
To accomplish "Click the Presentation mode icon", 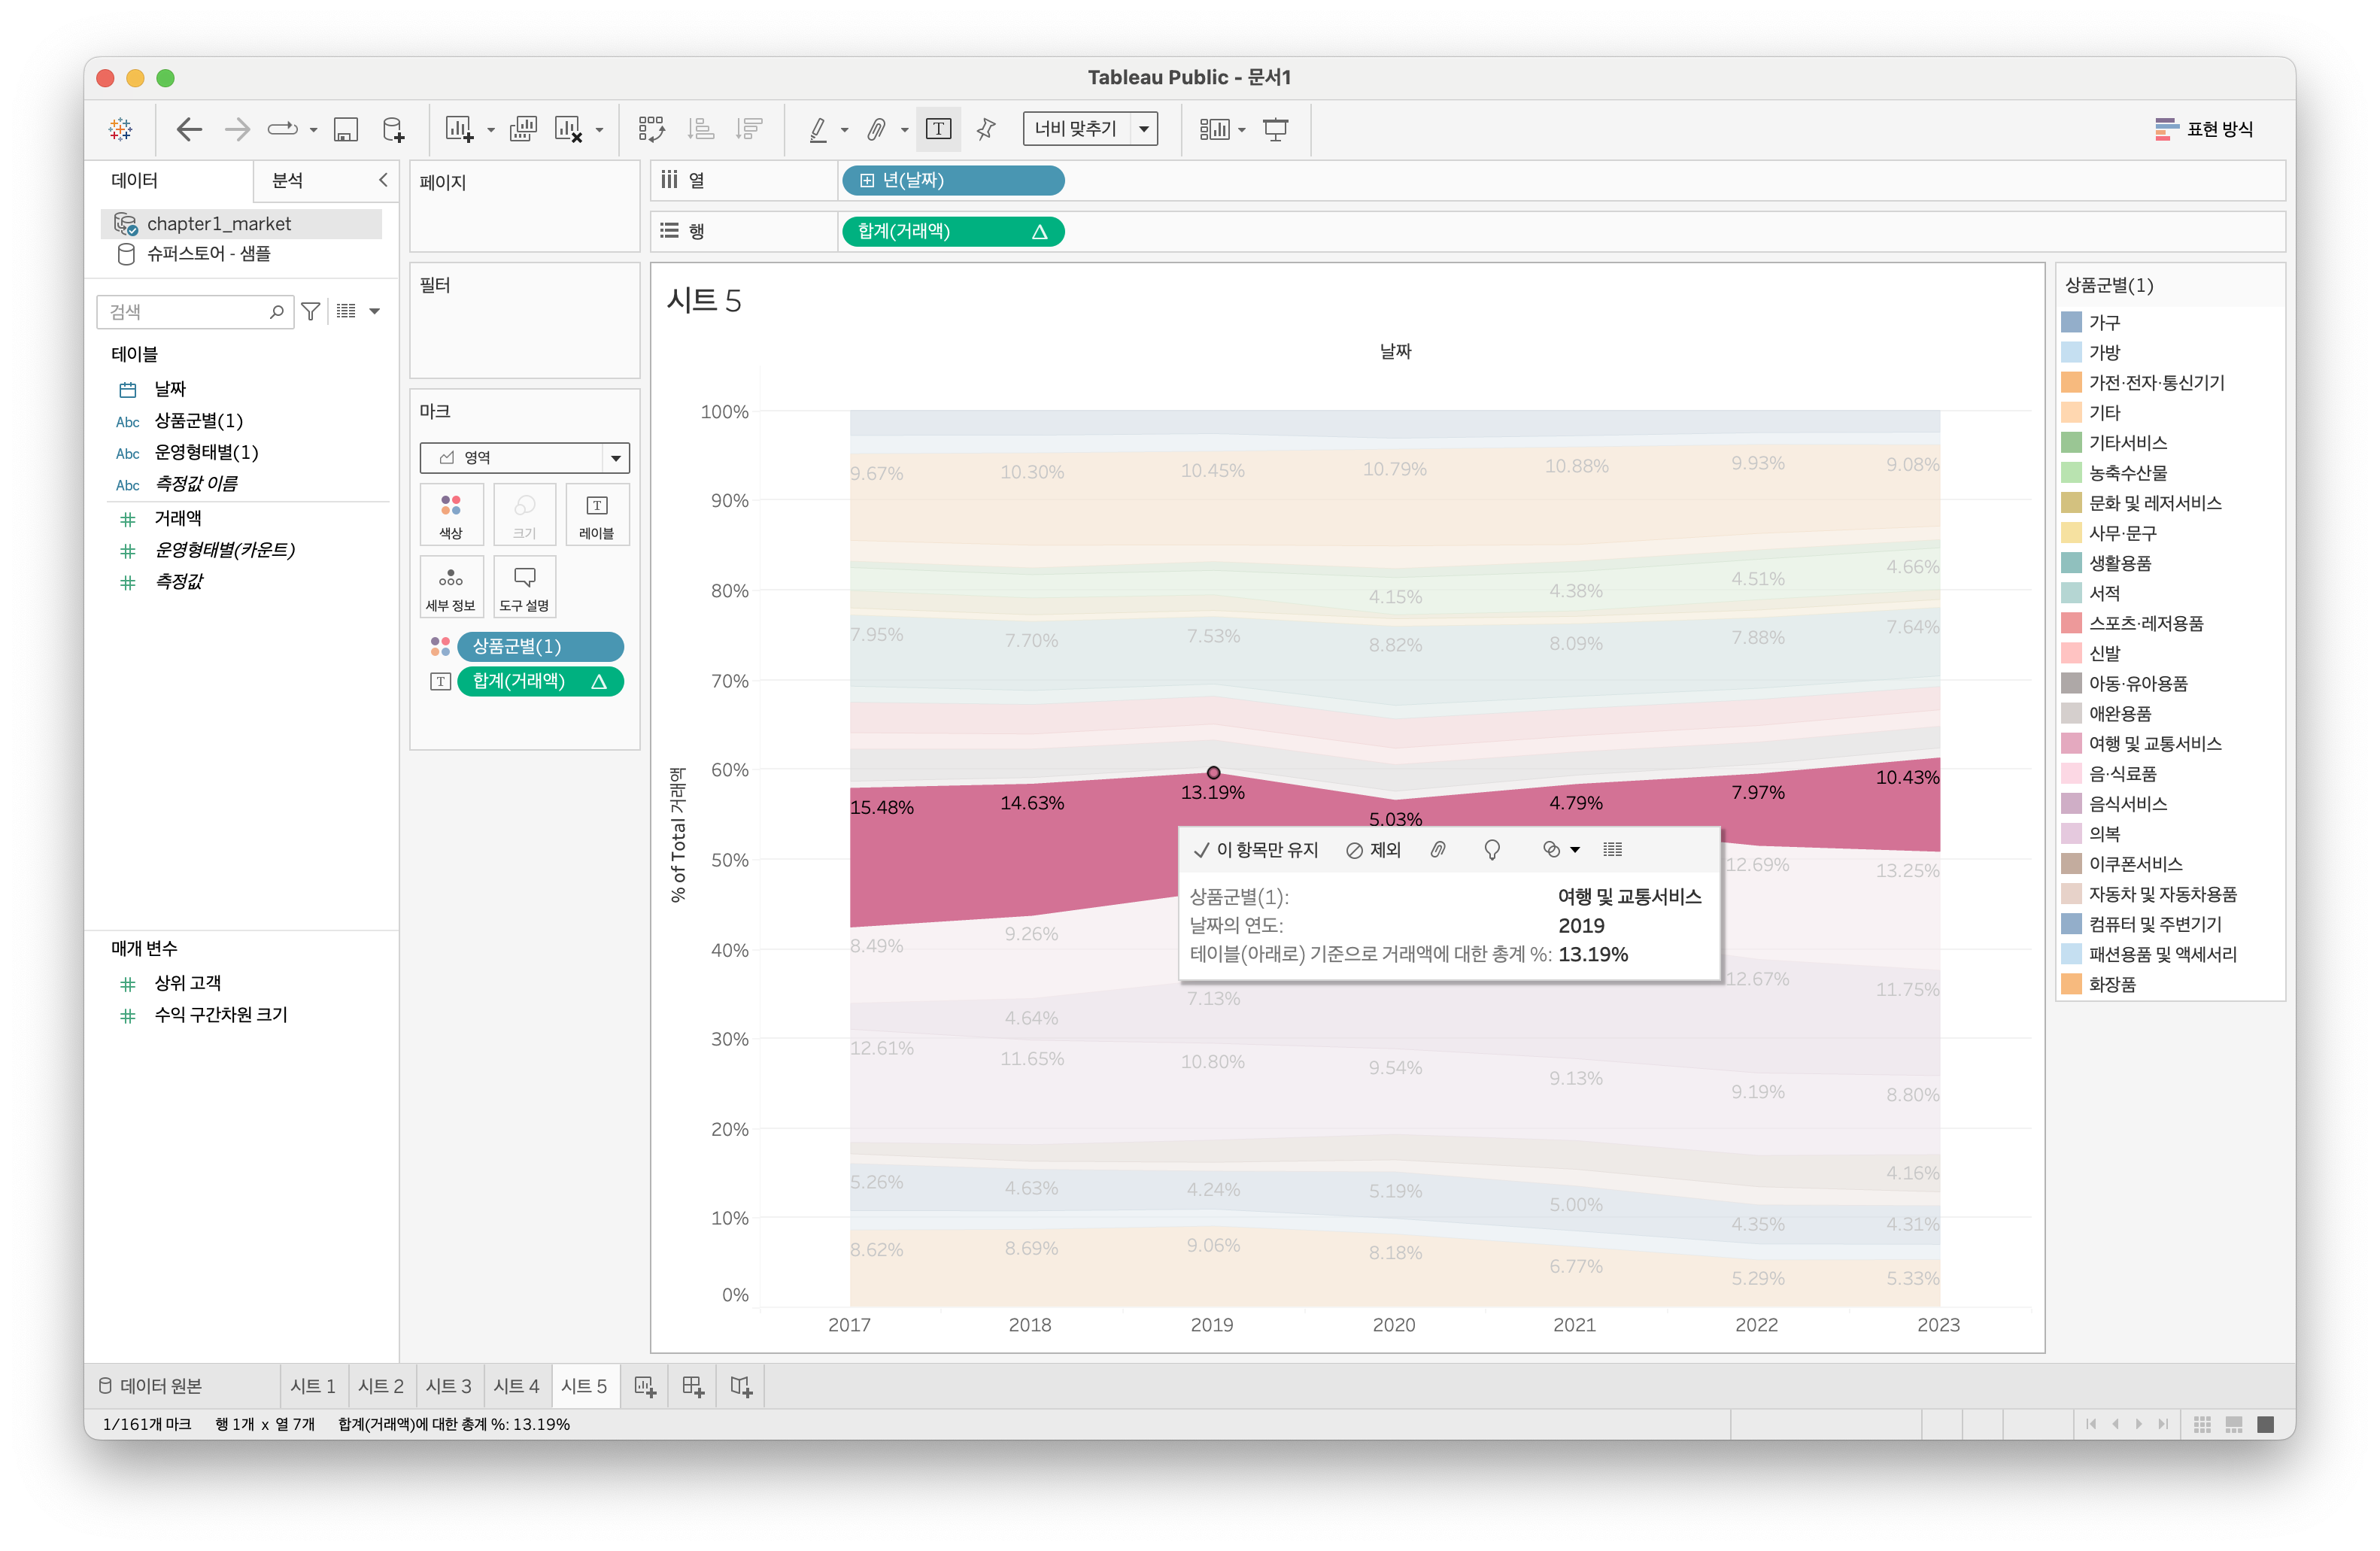I will (1276, 129).
